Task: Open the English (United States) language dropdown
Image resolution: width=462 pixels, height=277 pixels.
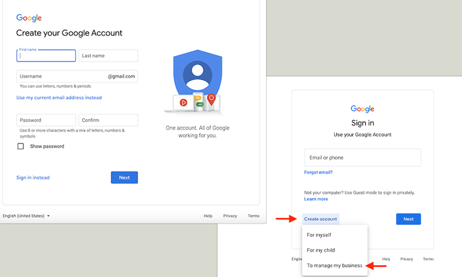Action: pyautogui.click(x=26, y=216)
